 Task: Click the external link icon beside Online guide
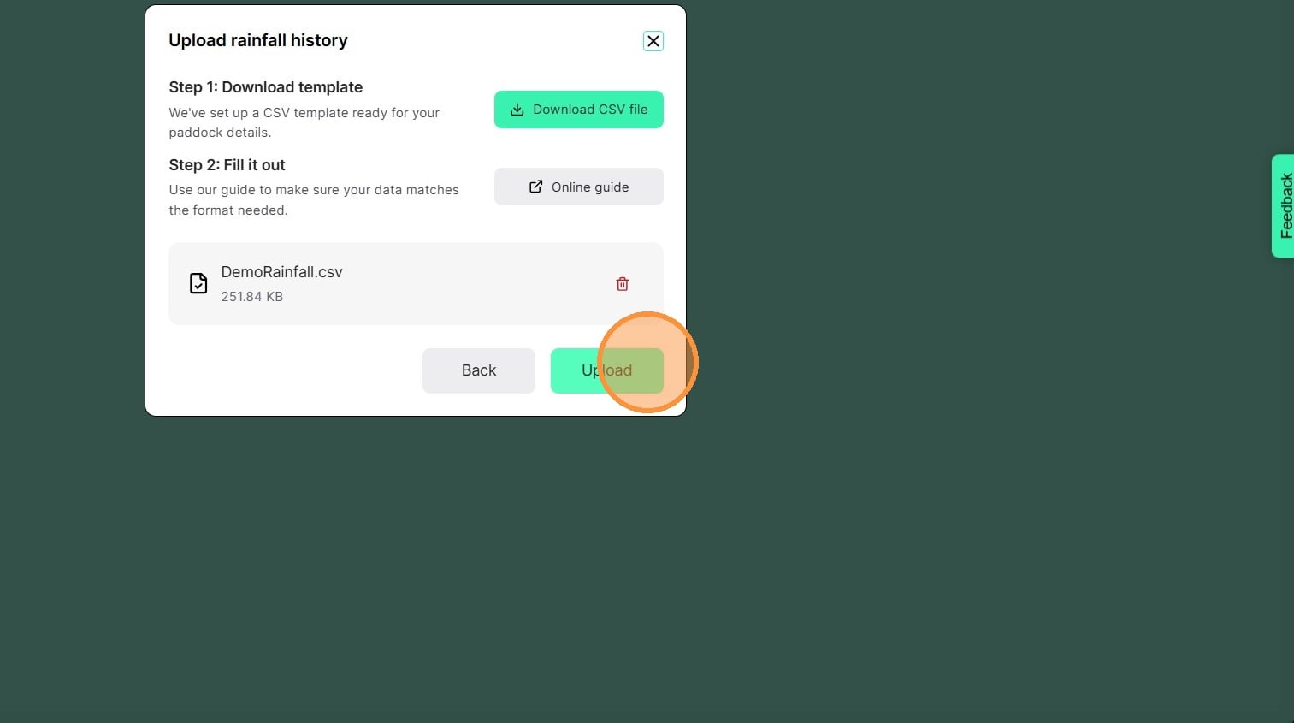pos(535,187)
